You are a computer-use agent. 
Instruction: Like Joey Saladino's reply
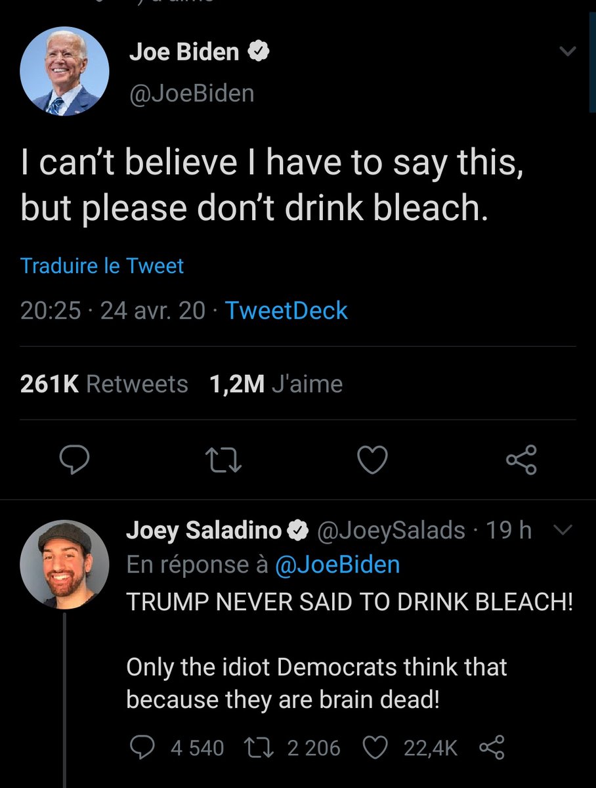click(x=375, y=747)
